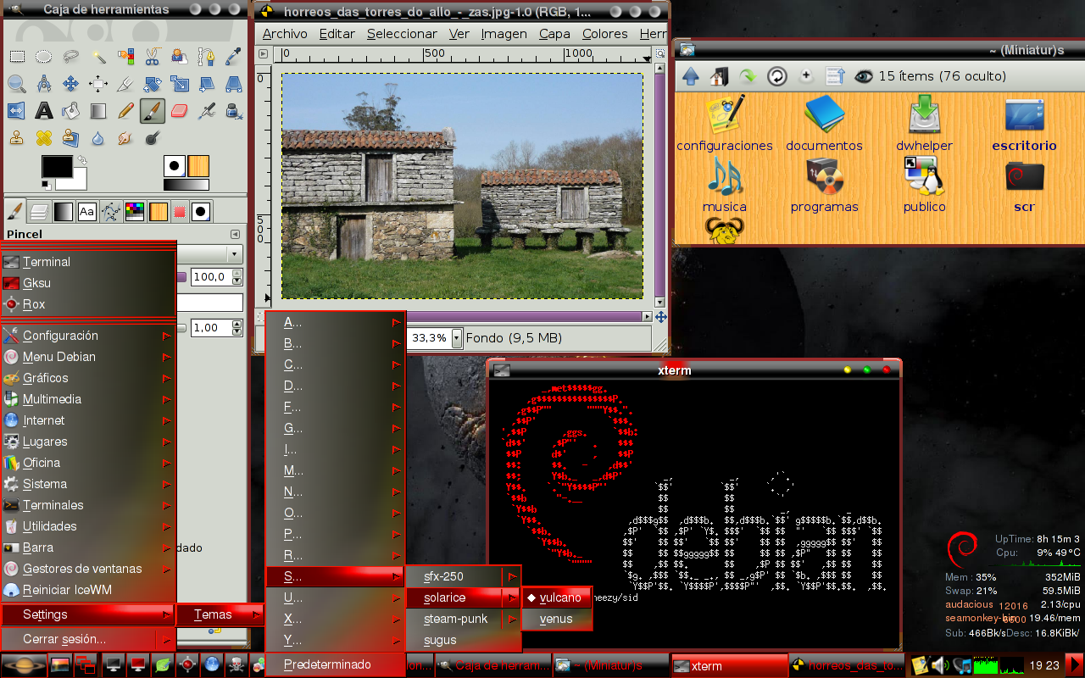Expand the Cerrar sesión submenu arrow
Viewport: 1085px width, 678px height.
(167, 639)
